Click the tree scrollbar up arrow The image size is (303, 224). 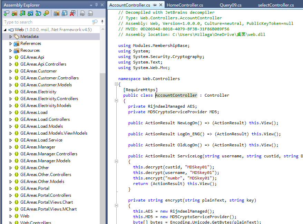click(103, 29)
